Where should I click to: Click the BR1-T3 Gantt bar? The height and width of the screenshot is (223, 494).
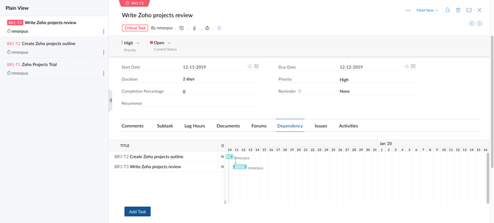tap(240, 167)
